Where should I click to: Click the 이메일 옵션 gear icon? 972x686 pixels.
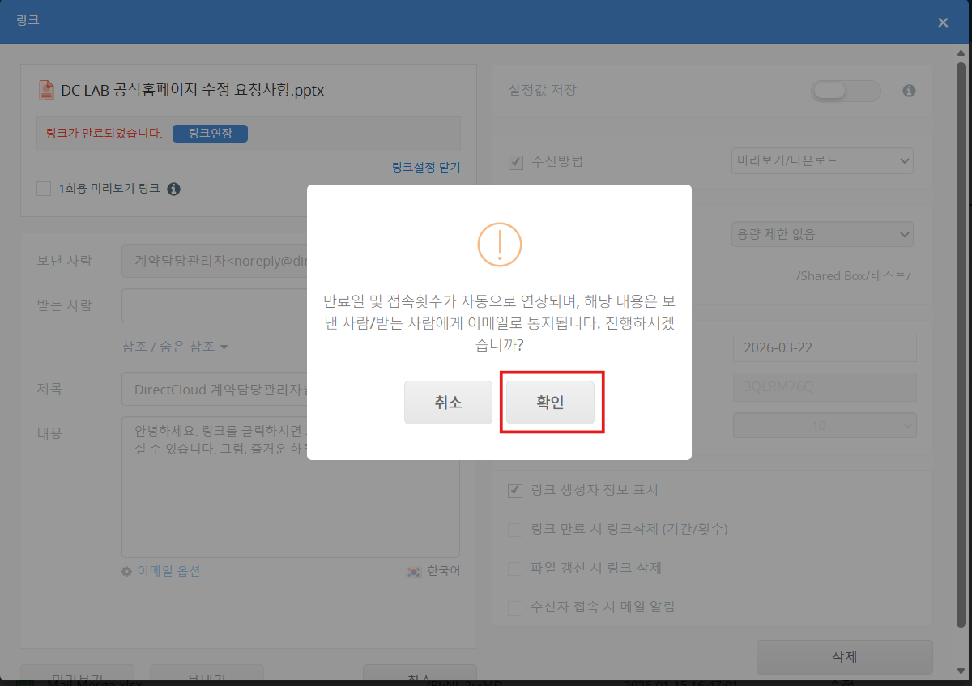click(126, 571)
